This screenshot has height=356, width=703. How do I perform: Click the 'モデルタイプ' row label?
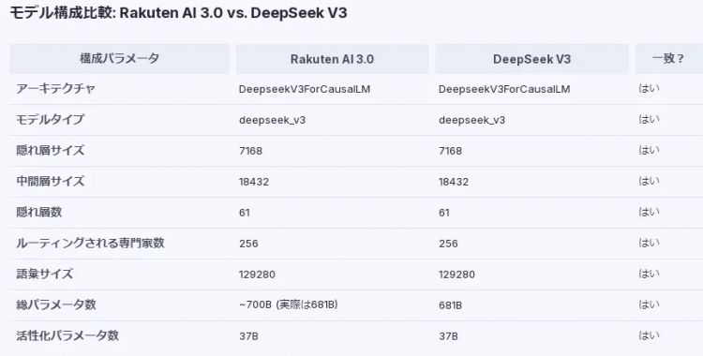tap(51, 120)
